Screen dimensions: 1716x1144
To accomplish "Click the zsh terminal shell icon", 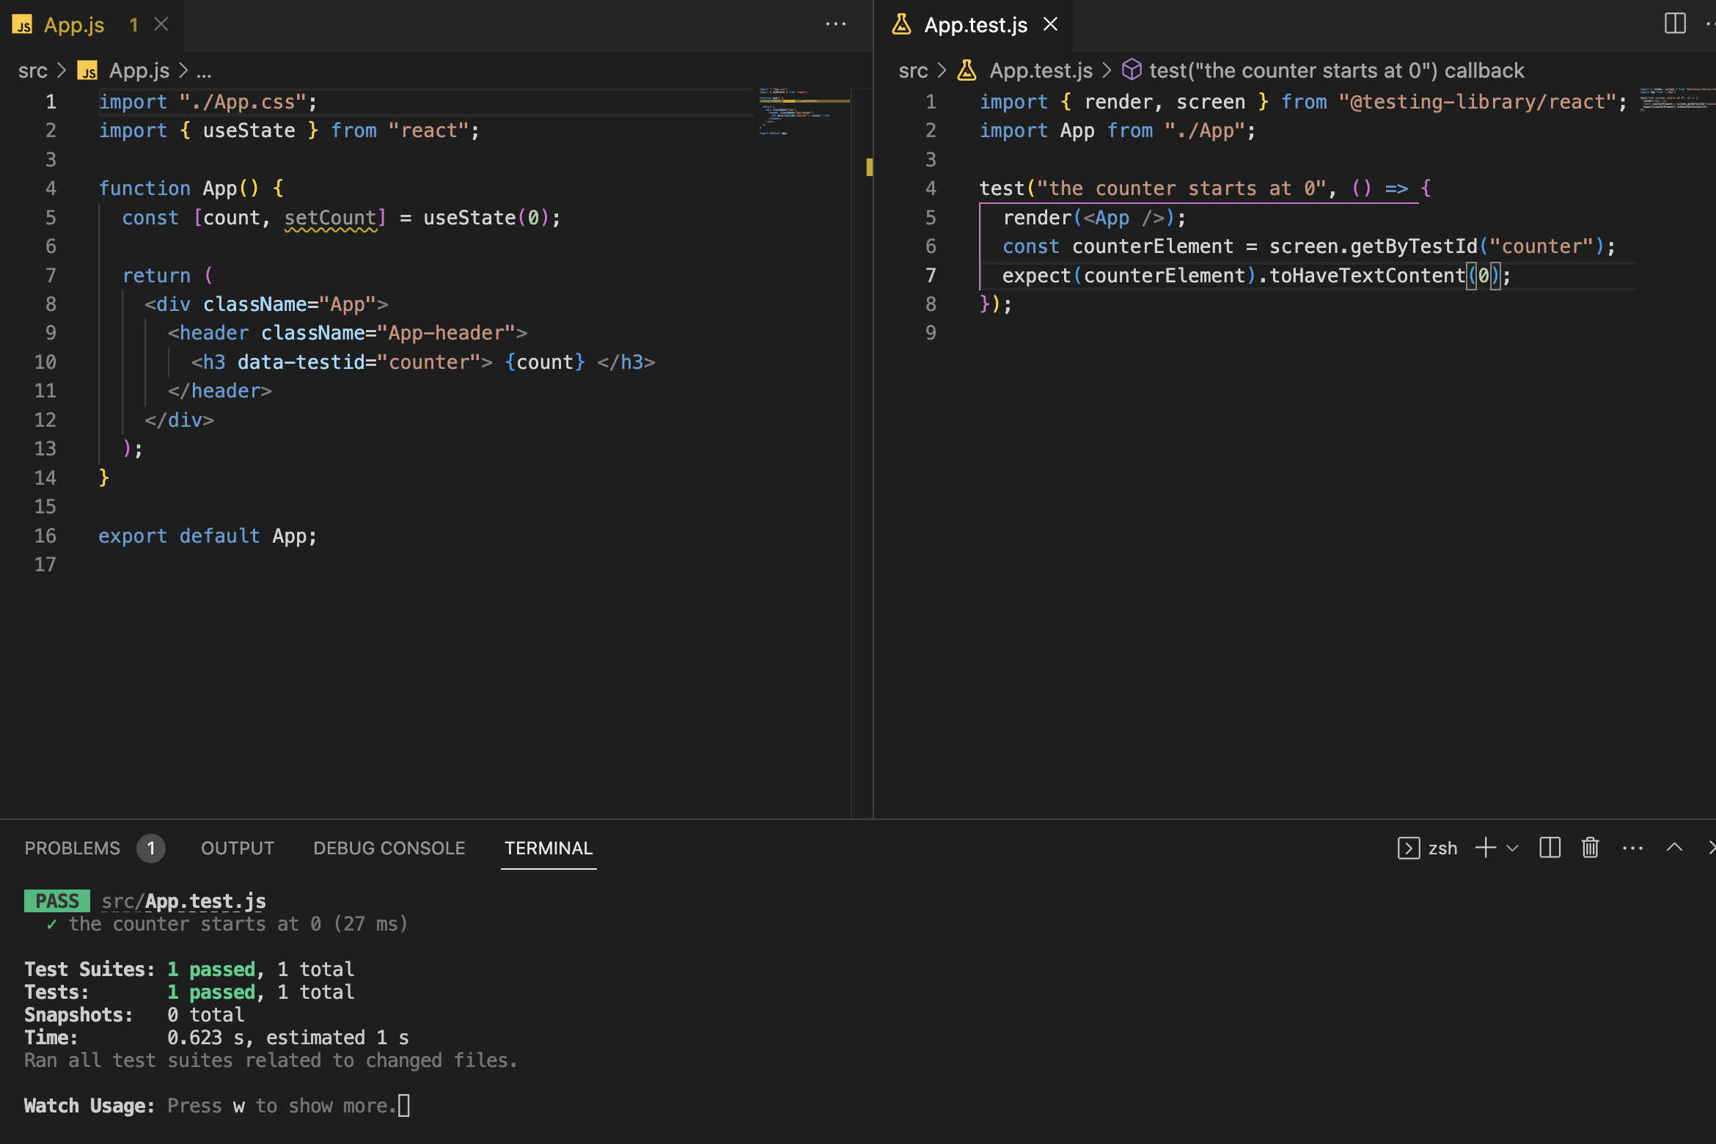I will 1408,848.
